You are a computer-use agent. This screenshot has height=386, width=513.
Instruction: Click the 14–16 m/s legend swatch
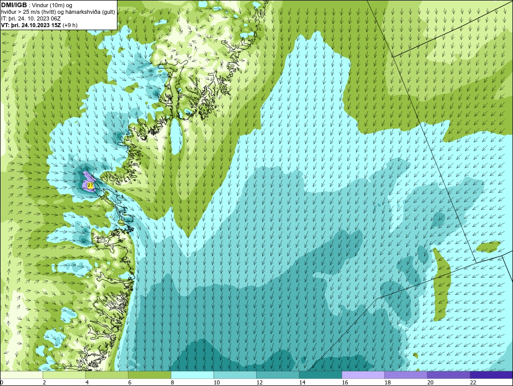click(x=321, y=375)
